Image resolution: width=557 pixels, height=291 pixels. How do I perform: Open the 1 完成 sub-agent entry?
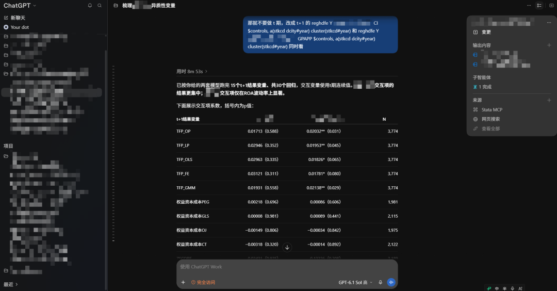coord(482,87)
